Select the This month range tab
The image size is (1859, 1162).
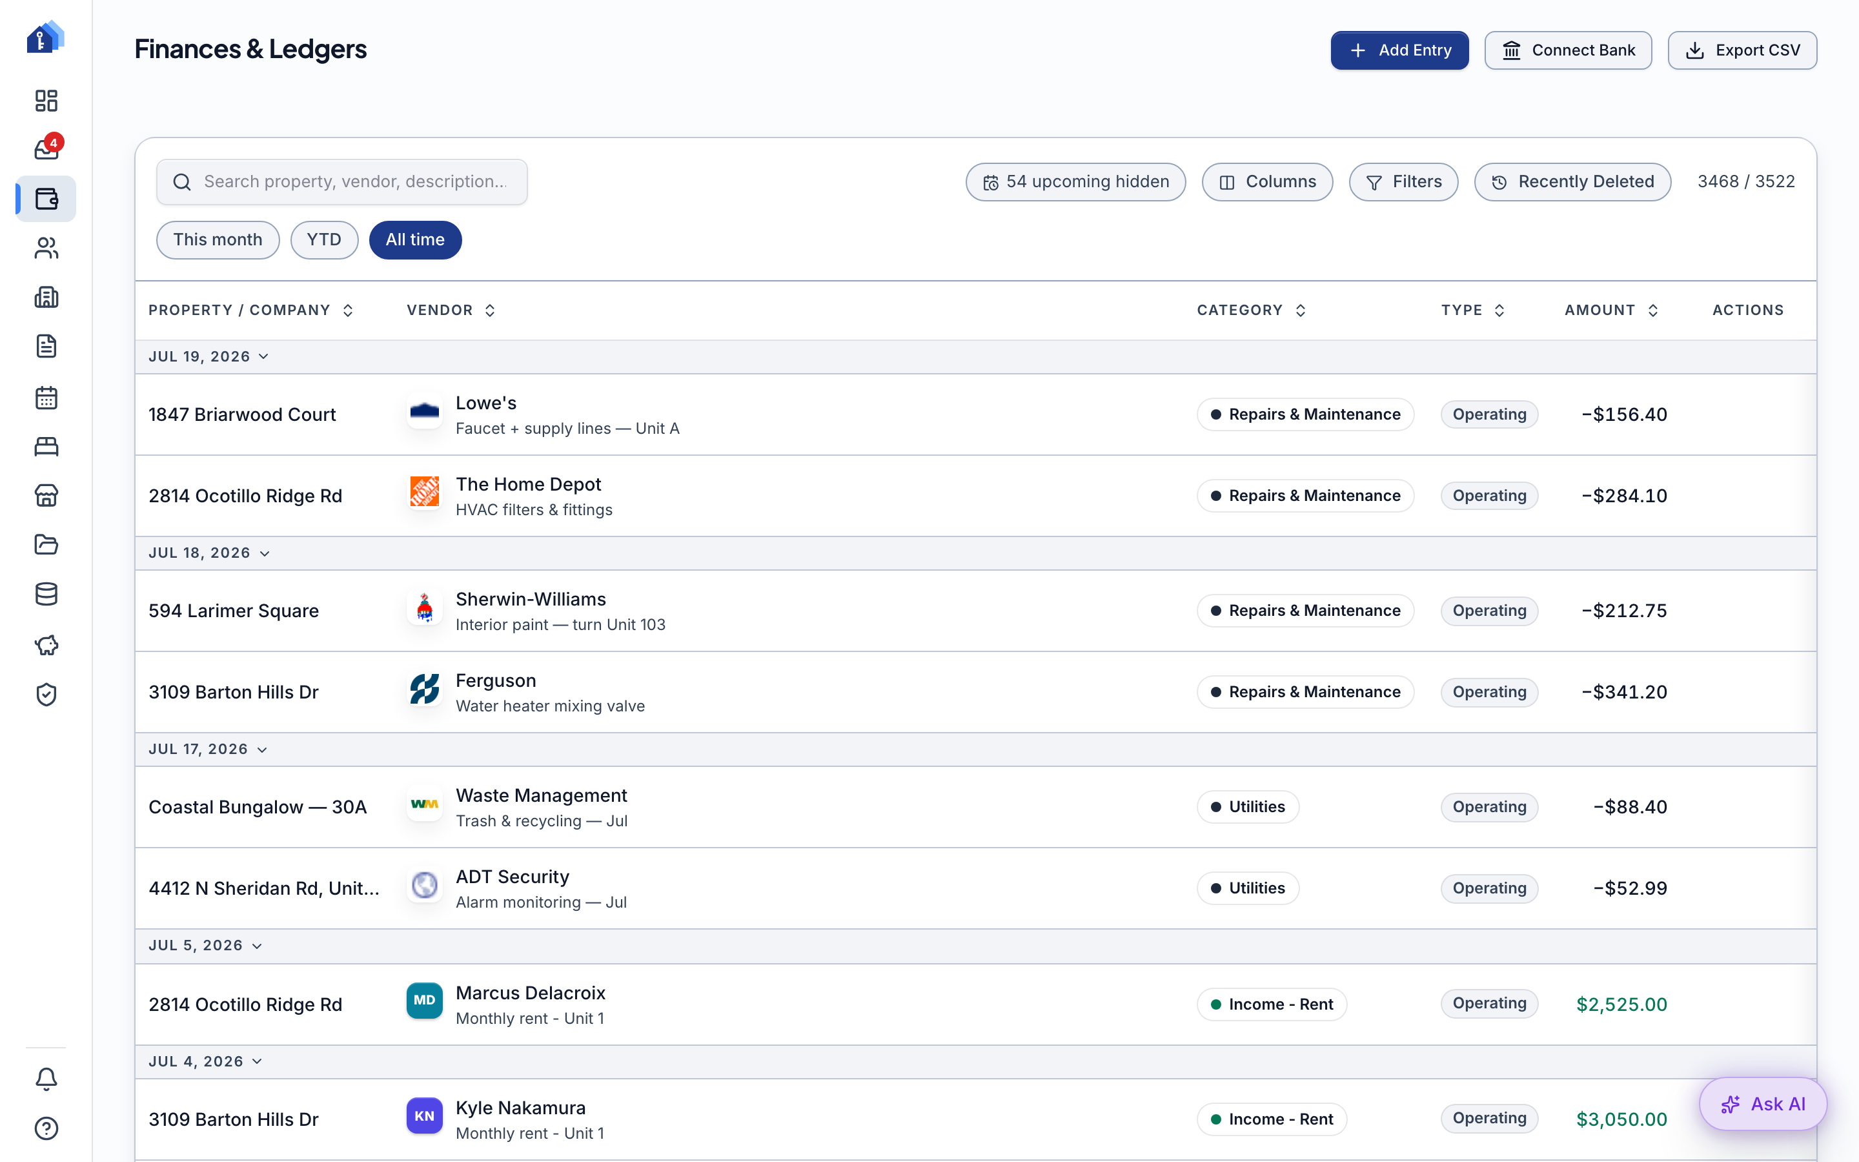coord(218,240)
